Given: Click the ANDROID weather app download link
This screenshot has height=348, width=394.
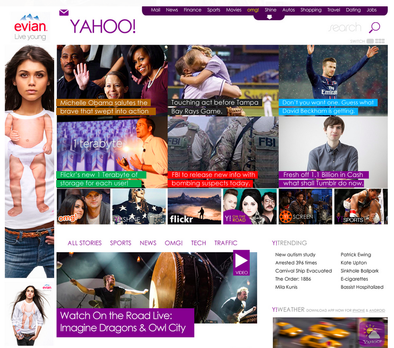Looking at the screenshot, I should 377,310.
